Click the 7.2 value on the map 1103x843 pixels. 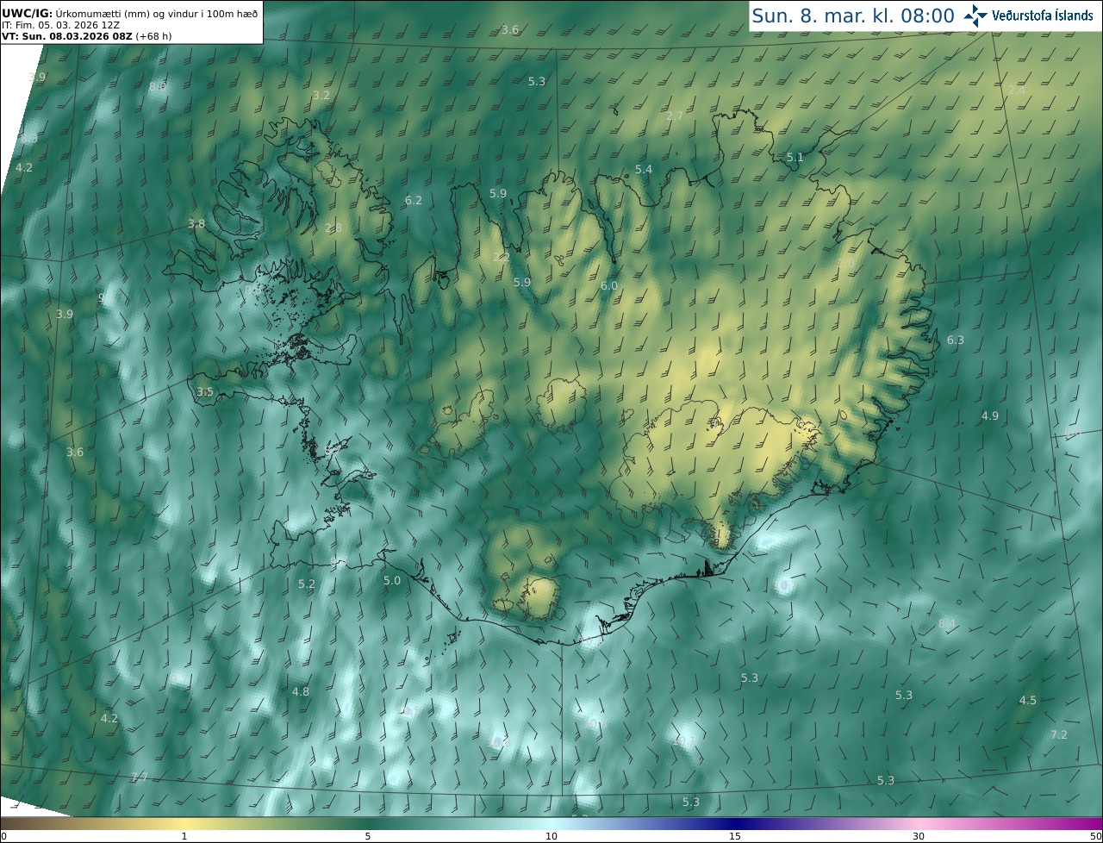pos(1059,735)
